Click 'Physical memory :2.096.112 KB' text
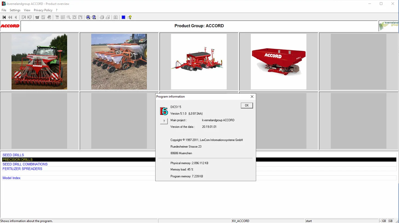This screenshot has height=223, width=399. 189,163
